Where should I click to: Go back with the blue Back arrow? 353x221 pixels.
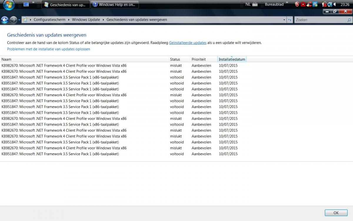pos(4,20)
